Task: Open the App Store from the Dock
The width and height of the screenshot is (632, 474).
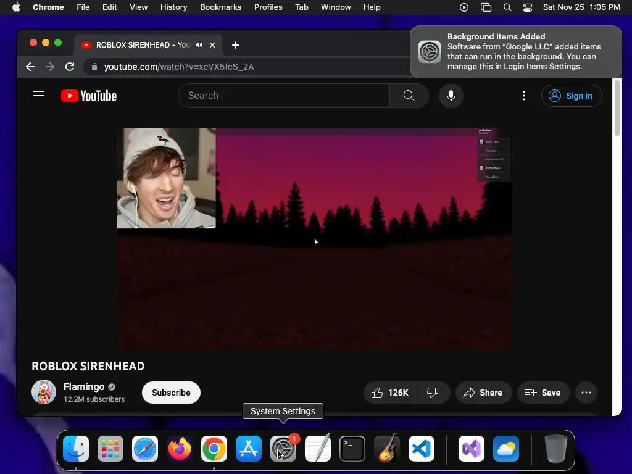Action: 249,449
